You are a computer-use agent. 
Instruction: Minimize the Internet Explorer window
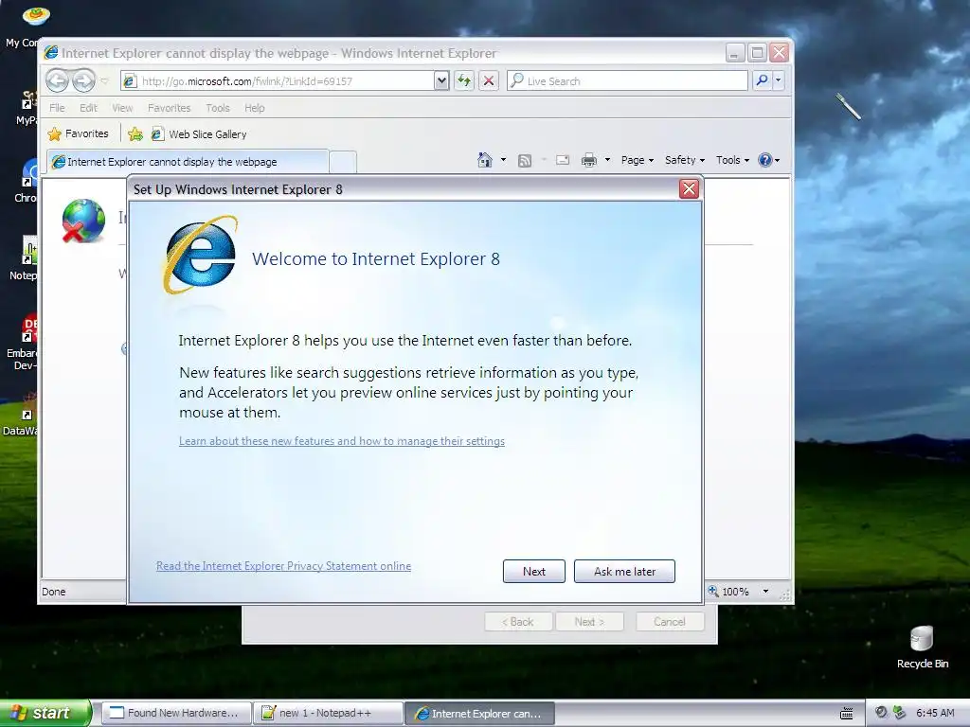[x=734, y=53]
